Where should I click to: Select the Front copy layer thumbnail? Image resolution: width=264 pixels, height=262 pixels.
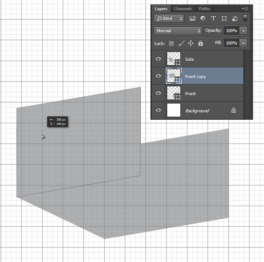point(174,76)
